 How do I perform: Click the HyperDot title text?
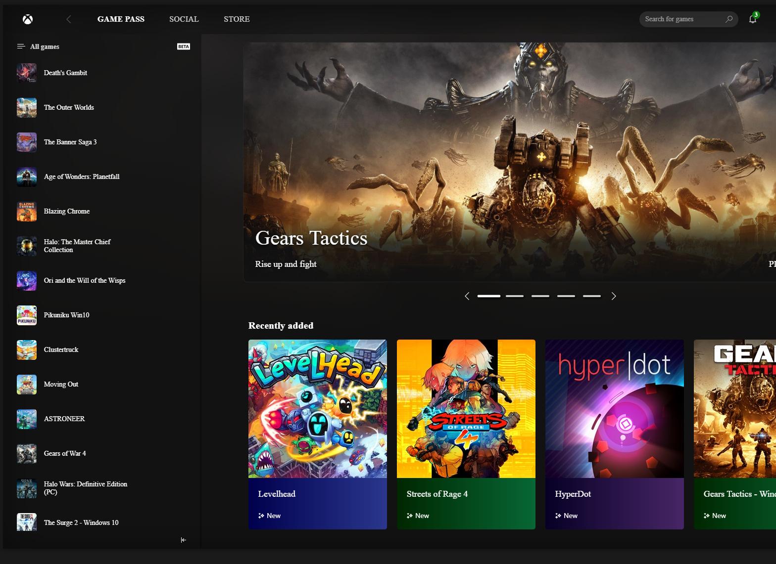[573, 494]
